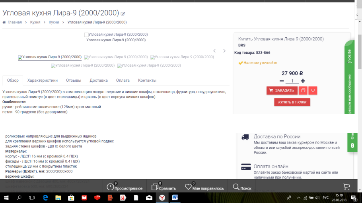Click the compare icon next to Заказать
The height and width of the screenshot is (203, 362).
(x=303, y=90)
